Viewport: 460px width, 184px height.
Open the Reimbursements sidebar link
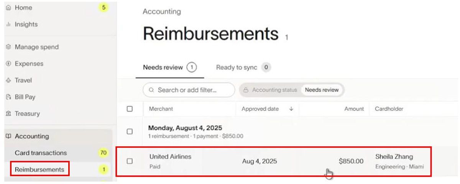[x=39, y=169]
